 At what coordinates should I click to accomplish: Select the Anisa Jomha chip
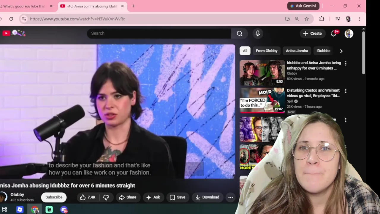point(297,51)
